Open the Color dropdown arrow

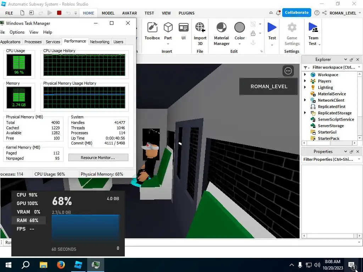pyautogui.click(x=240, y=44)
